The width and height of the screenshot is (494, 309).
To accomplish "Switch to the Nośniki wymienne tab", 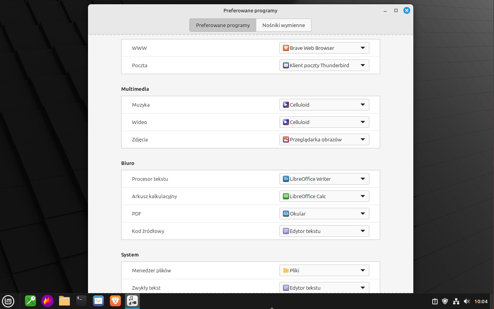I will (x=284, y=25).
